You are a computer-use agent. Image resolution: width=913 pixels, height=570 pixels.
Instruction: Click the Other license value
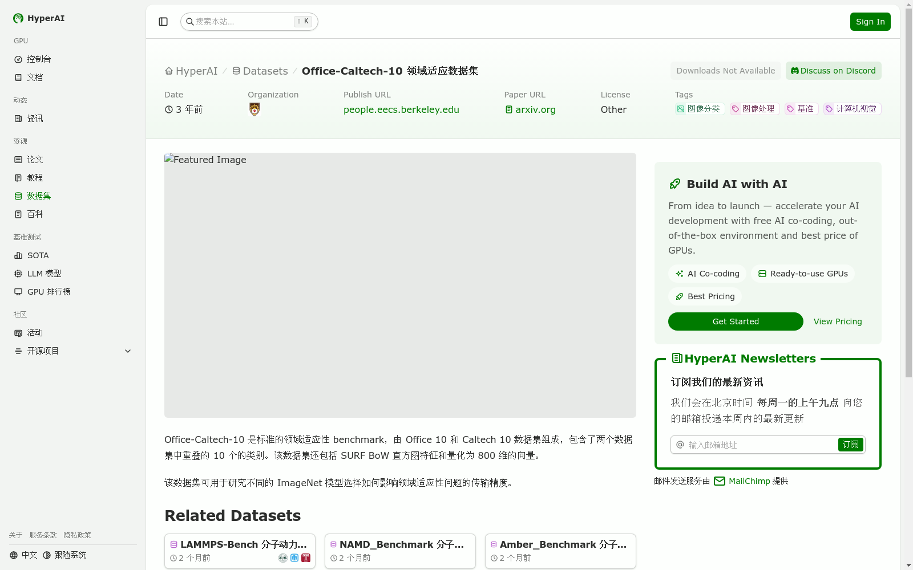pos(613,109)
